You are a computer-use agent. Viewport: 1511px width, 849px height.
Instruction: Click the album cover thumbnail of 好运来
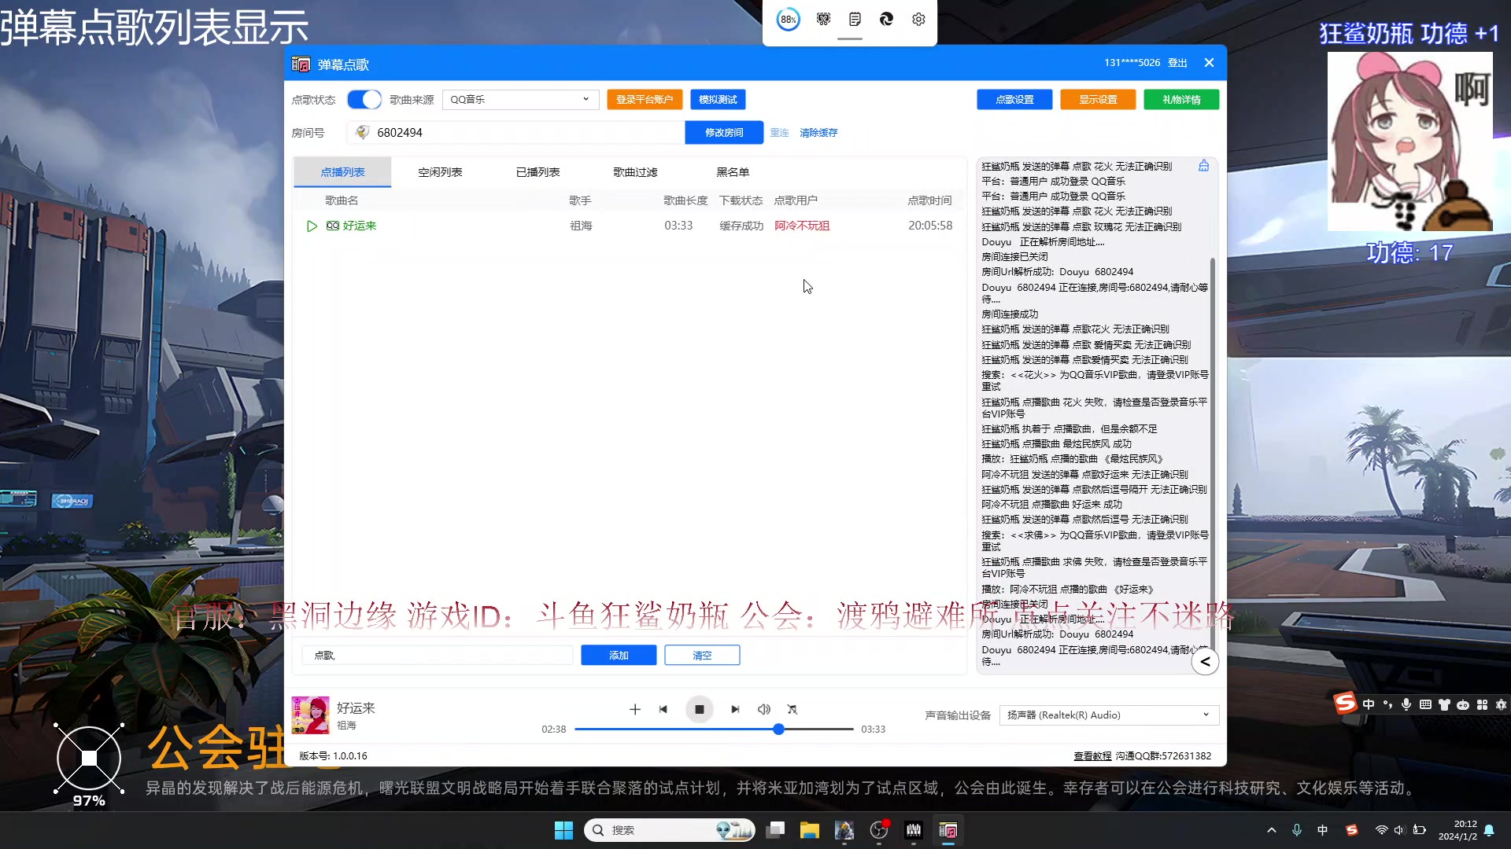310,715
